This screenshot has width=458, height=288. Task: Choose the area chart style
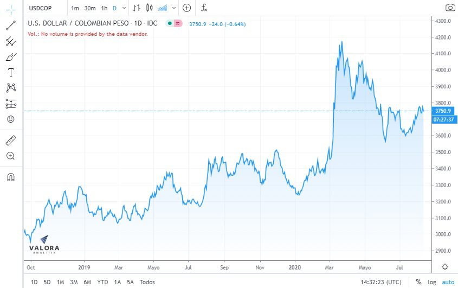point(163,8)
